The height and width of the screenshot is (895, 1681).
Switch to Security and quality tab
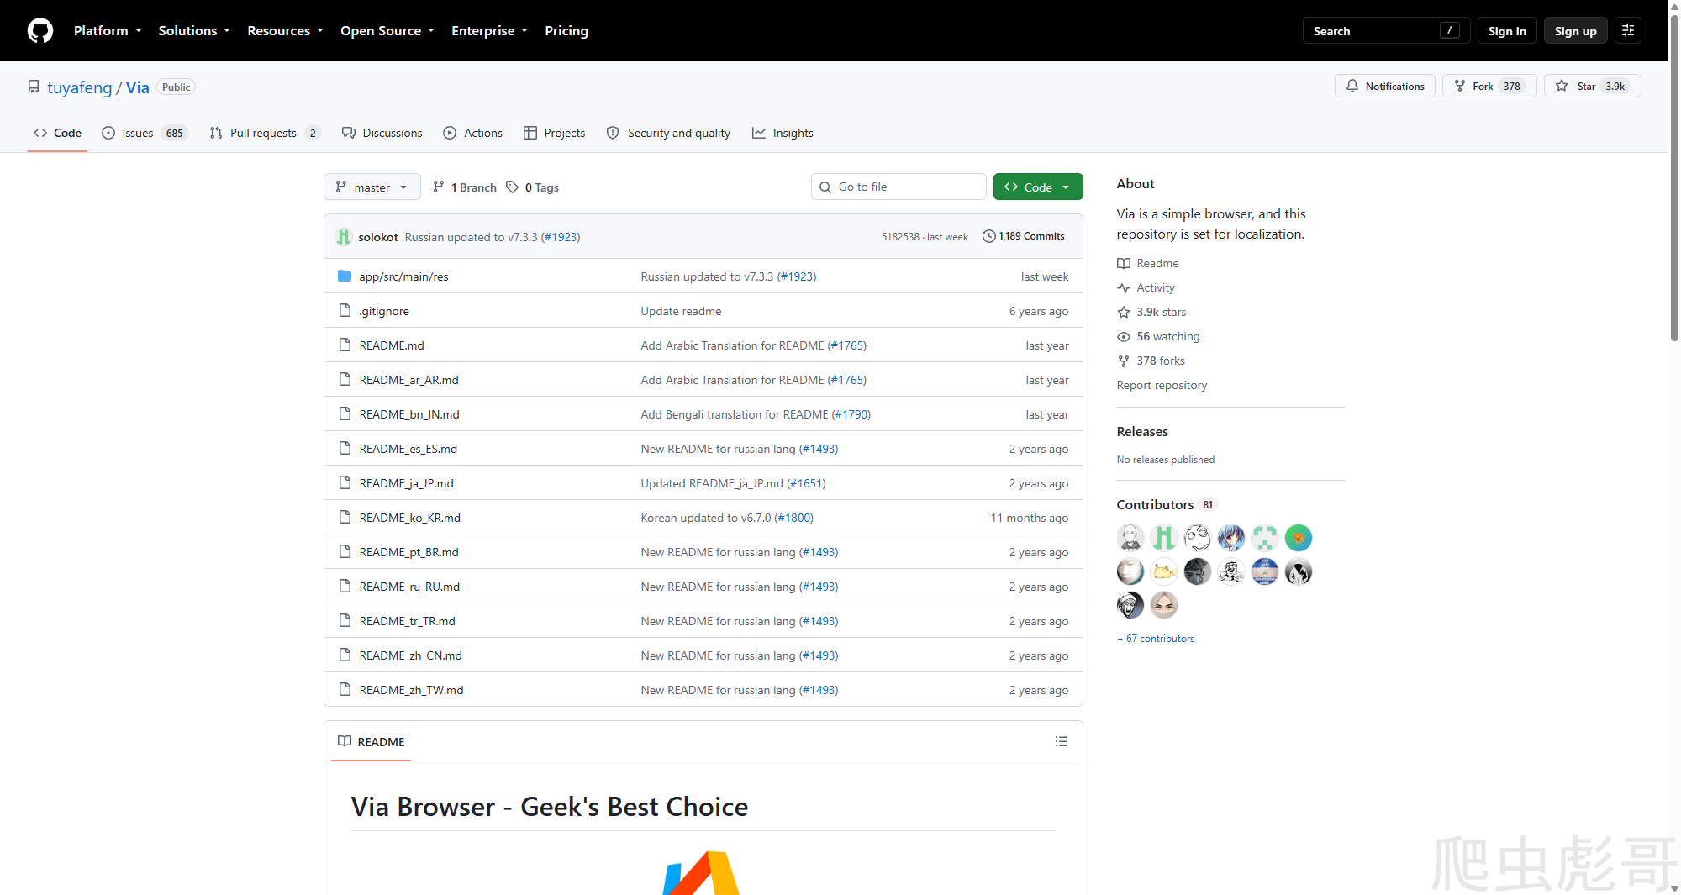coord(668,133)
